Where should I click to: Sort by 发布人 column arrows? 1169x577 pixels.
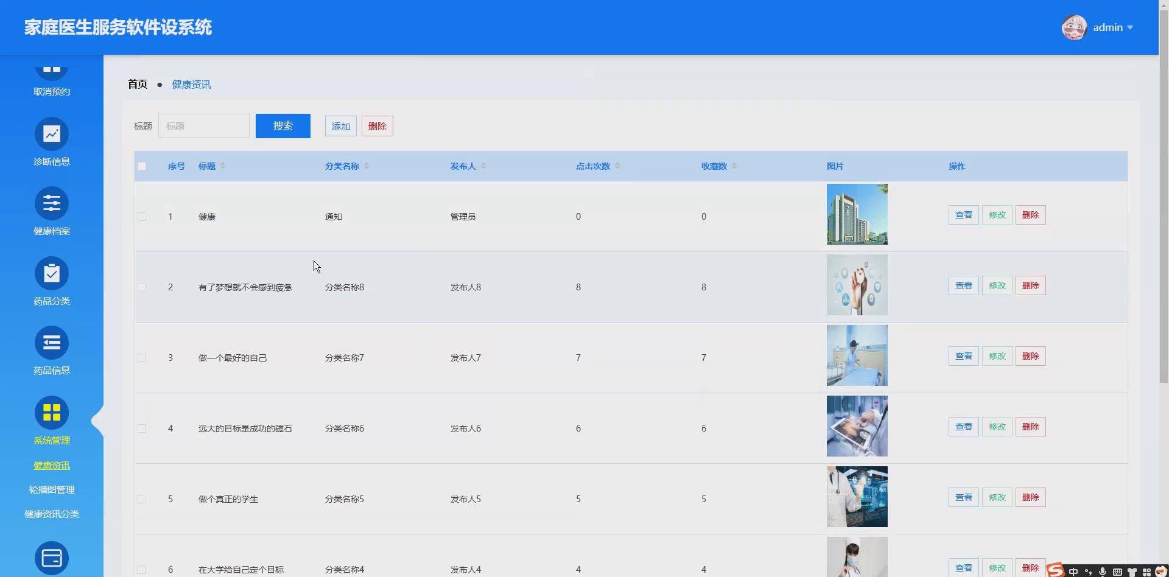483,166
